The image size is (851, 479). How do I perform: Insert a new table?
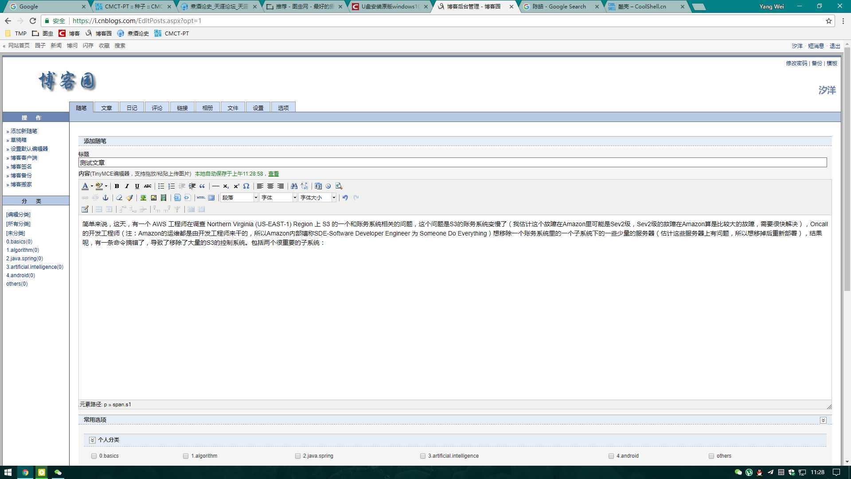pyautogui.click(x=85, y=209)
